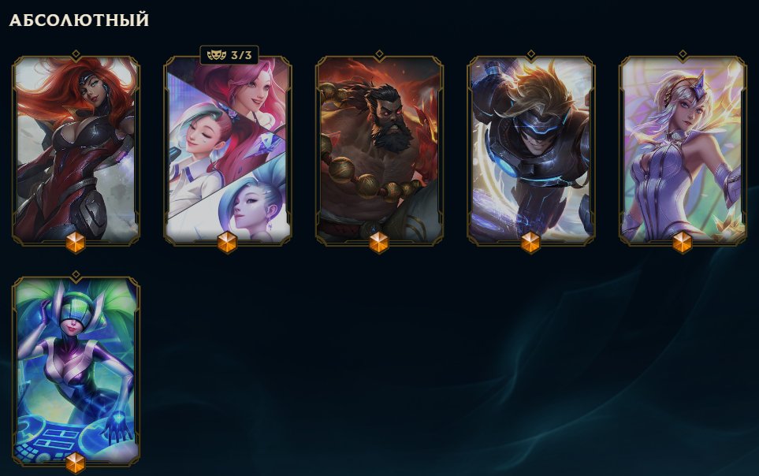Viewport: 759px width, 476px height.
Task: Click the diamond marker above Lux card
Action: (683, 54)
